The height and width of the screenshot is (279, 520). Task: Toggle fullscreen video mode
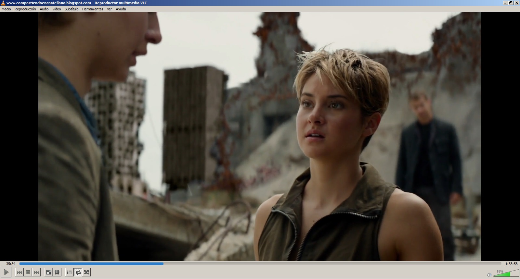(48, 272)
